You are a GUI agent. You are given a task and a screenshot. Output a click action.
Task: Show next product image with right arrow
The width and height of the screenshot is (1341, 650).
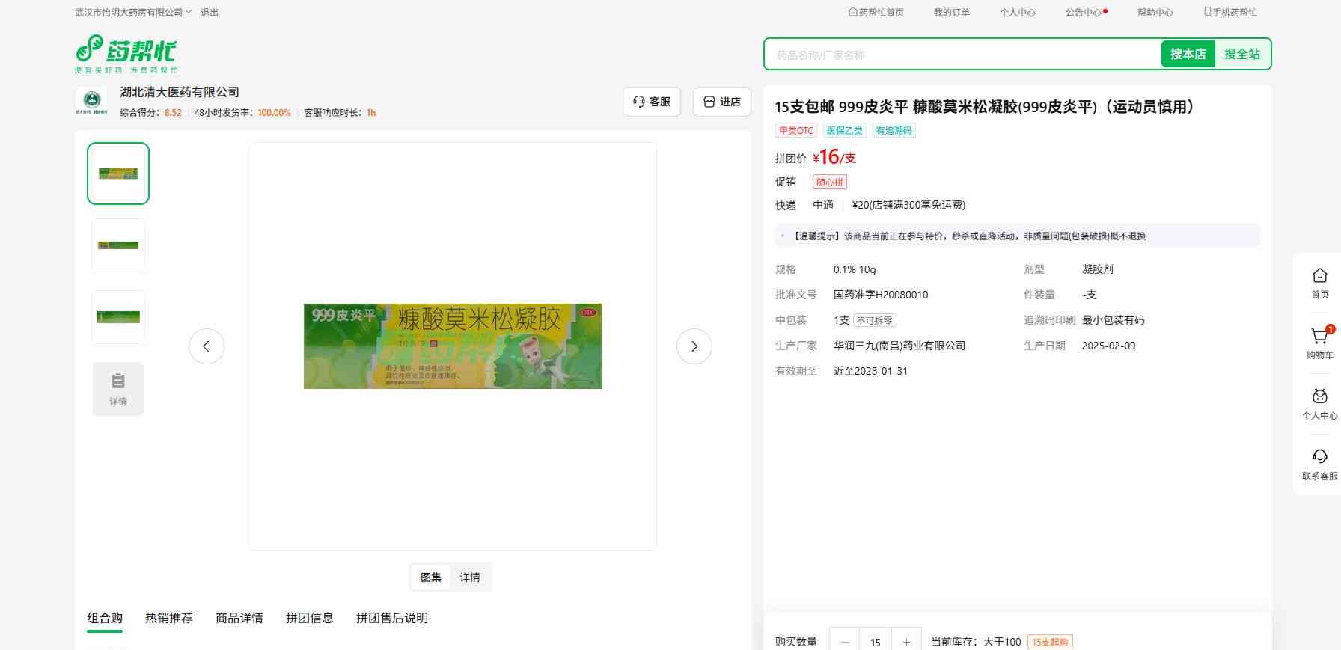694,346
